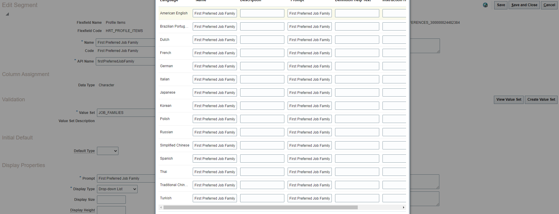Open the Default Type dropdown
The height and width of the screenshot is (214, 559).
[x=108, y=151]
